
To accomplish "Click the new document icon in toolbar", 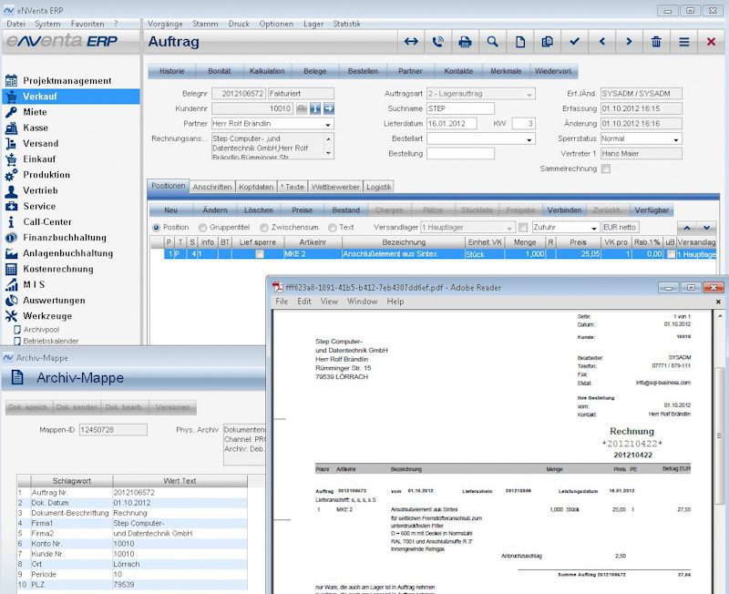I will pyautogui.click(x=520, y=42).
